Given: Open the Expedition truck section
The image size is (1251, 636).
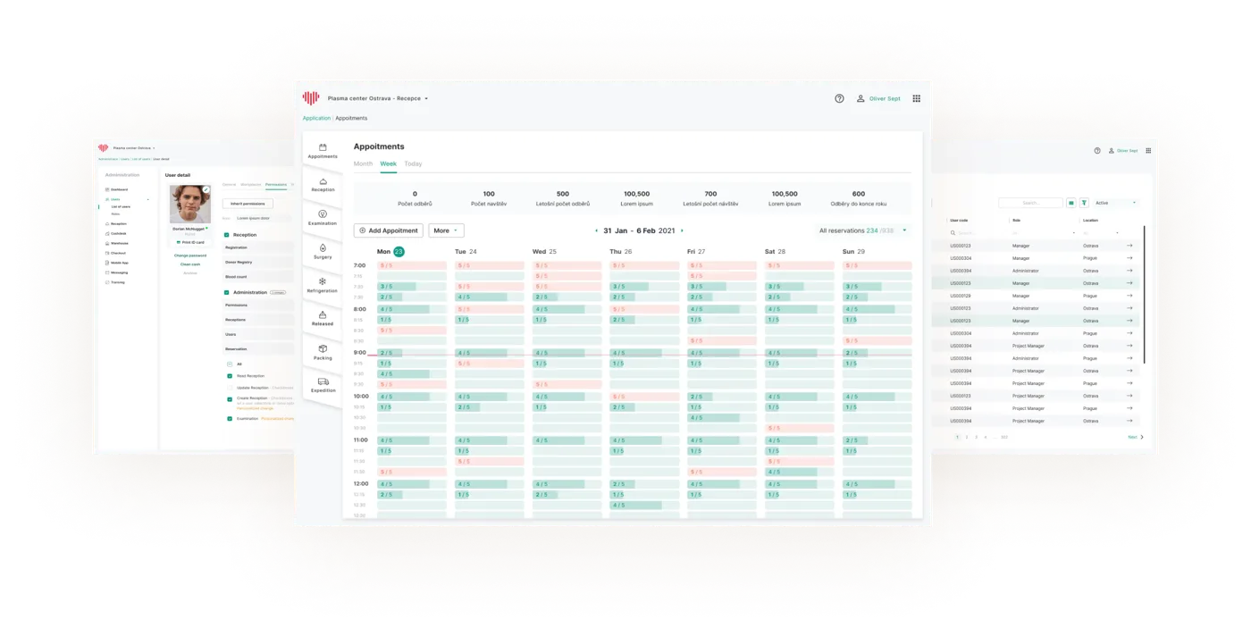Looking at the screenshot, I should click(x=323, y=385).
